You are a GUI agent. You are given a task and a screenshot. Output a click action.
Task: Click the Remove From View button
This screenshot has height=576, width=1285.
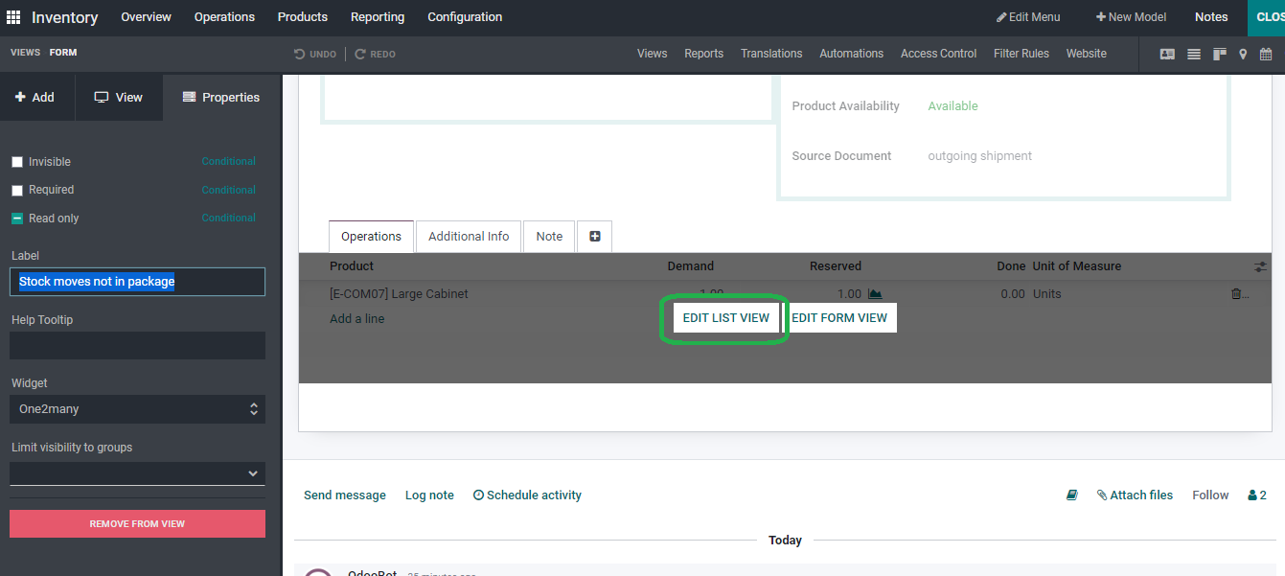tap(137, 524)
